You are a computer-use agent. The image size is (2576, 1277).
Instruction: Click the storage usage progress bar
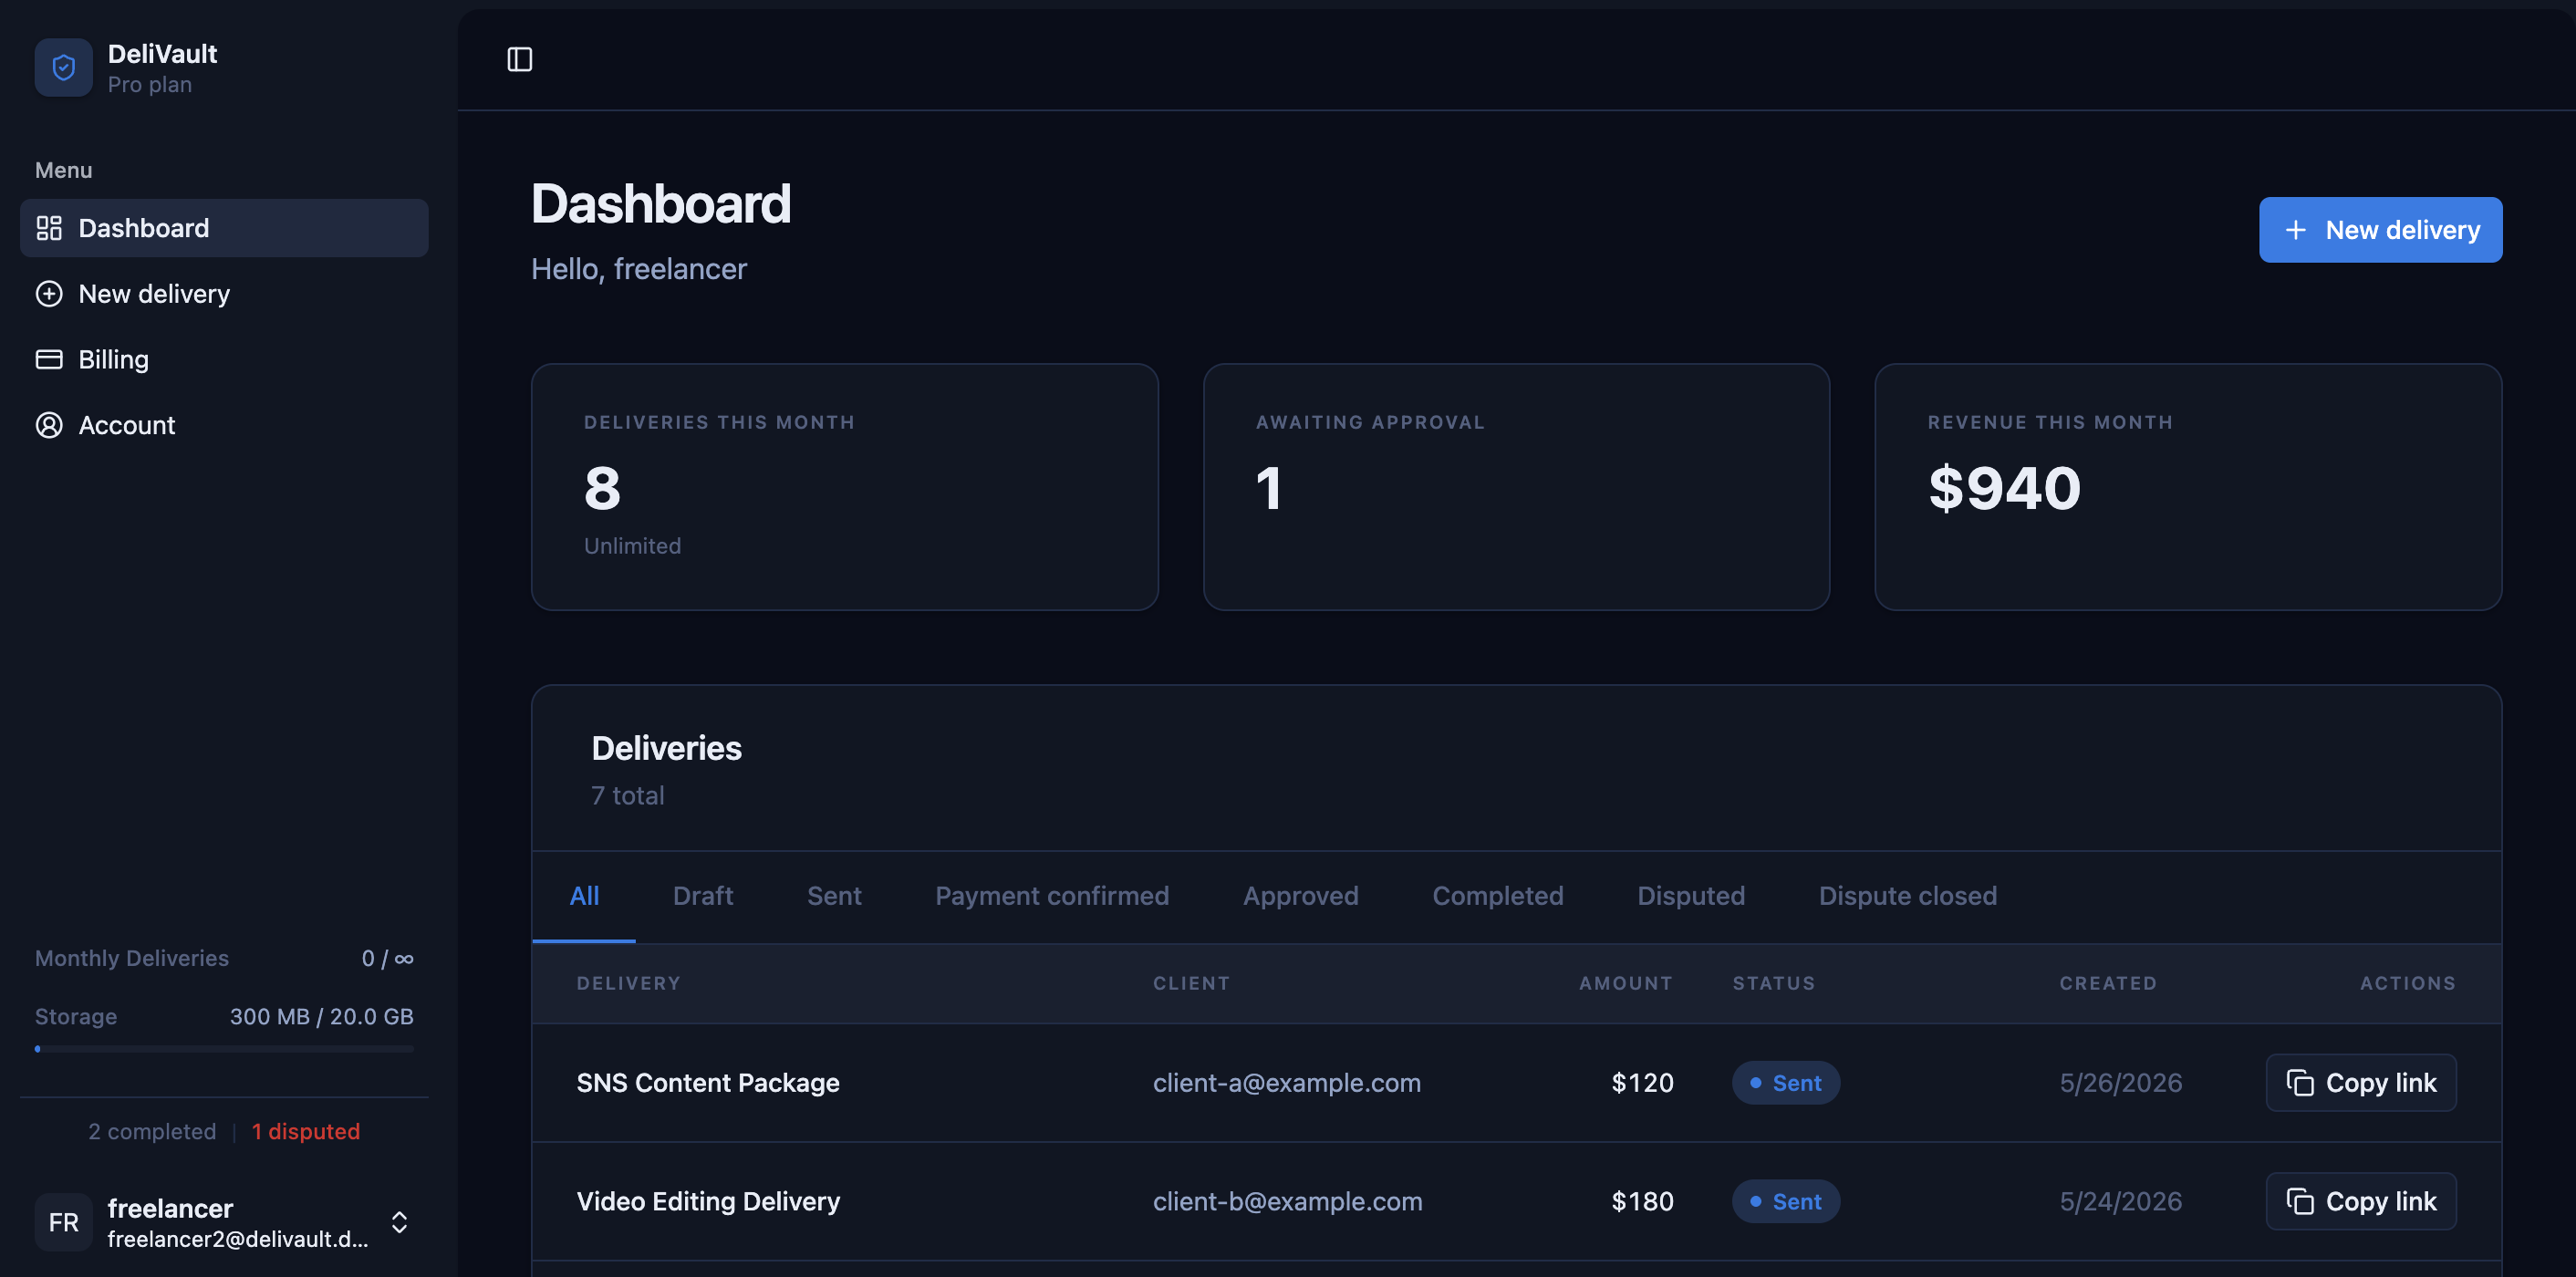(x=224, y=1049)
